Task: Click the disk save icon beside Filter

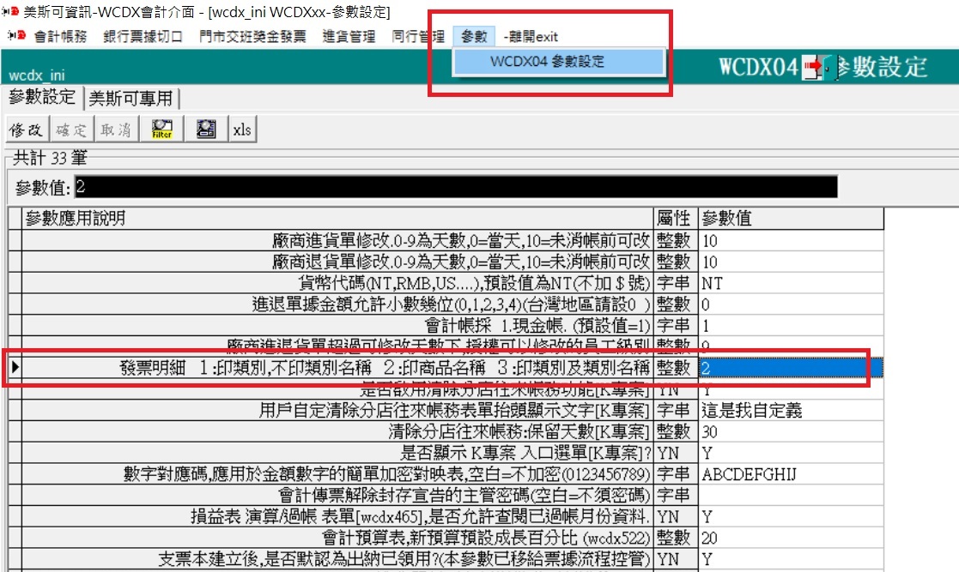Action: 206,129
